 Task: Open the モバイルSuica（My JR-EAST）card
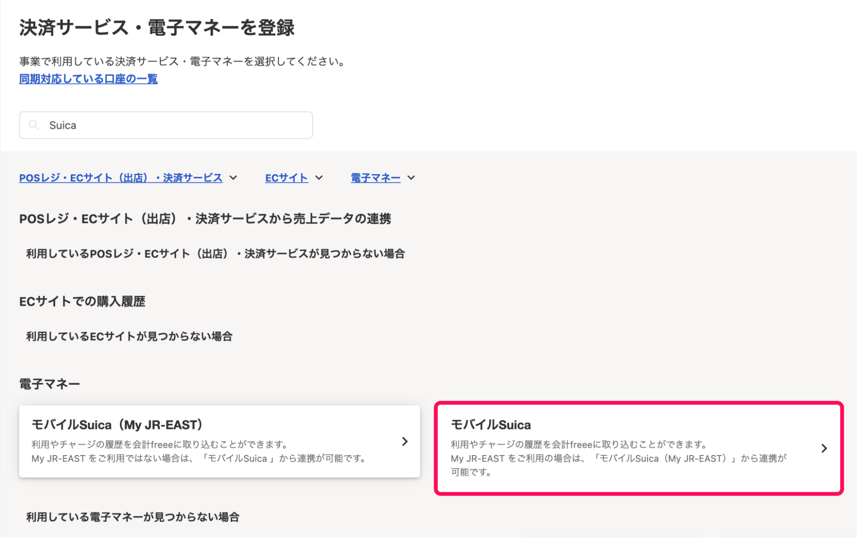point(220,441)
